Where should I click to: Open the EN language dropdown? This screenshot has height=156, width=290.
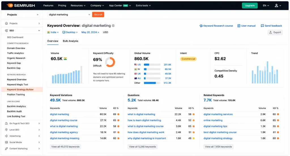266,6
